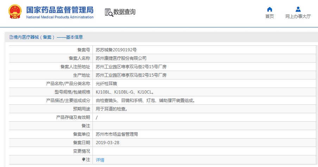318x167 pixels.
Task: Click National Medical Products Administration text
Action: click(60, 17)
